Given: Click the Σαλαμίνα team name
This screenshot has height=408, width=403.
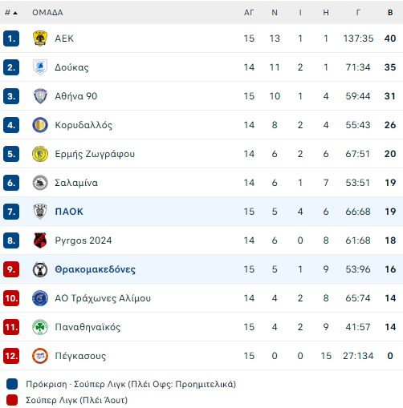Looking at the screenshot, I should 76,183.
